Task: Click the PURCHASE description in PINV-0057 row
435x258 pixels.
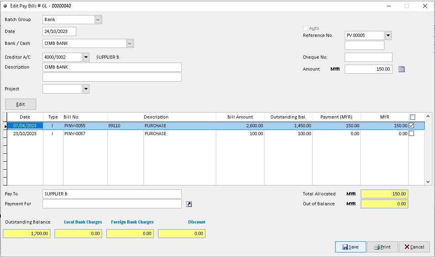Action: coord(180,134)
